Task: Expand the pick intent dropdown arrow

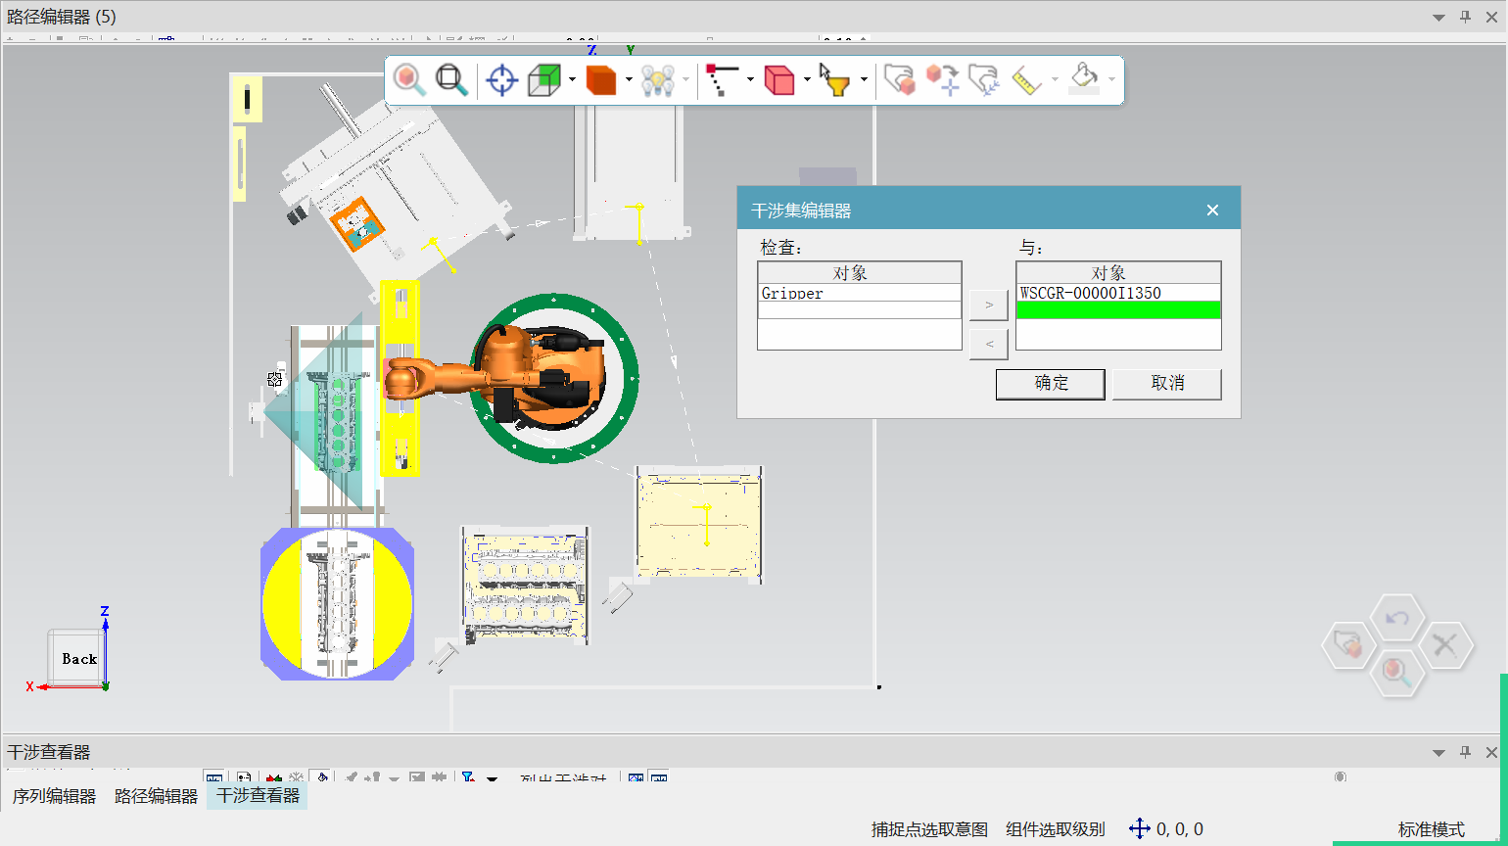Action: click(750, 80)
